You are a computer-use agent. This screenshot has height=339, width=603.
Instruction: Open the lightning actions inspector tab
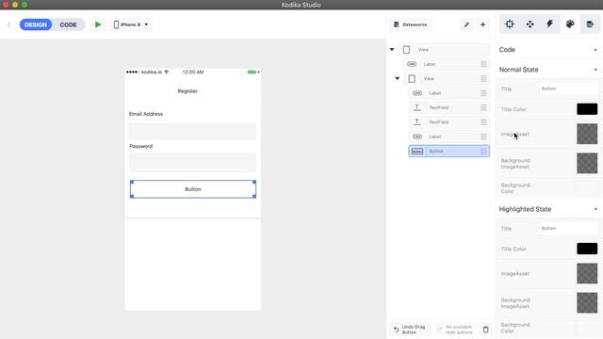[x=550, y=24]
